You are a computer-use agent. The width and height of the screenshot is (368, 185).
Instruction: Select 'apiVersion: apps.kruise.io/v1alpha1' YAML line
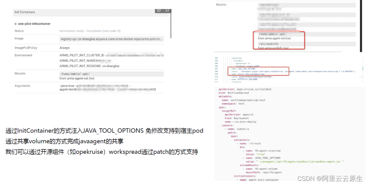pyautogui.click(x=245, y=89)
